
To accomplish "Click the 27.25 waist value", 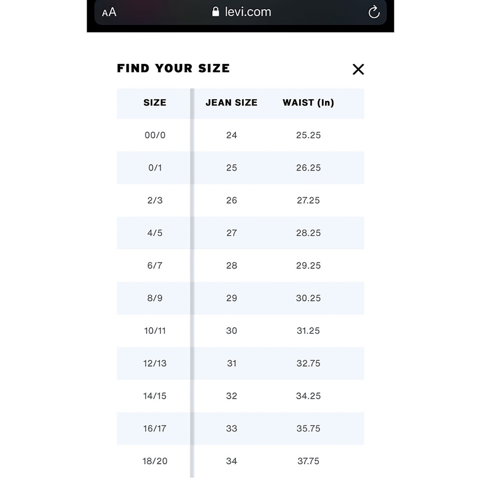I will 308,200.
